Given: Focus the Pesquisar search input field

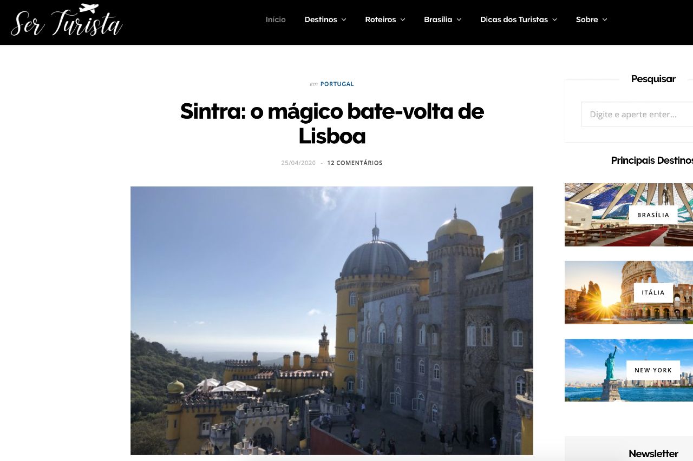Looking at the screenshot, I should coord(637,114).
